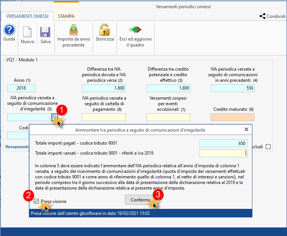Viewport: 287px width, 236px height.
Task: Toggle the Presa visione checkbox
Action: (x=36, y=201)
